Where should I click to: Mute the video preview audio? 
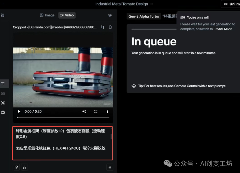[x=84, y=111]
